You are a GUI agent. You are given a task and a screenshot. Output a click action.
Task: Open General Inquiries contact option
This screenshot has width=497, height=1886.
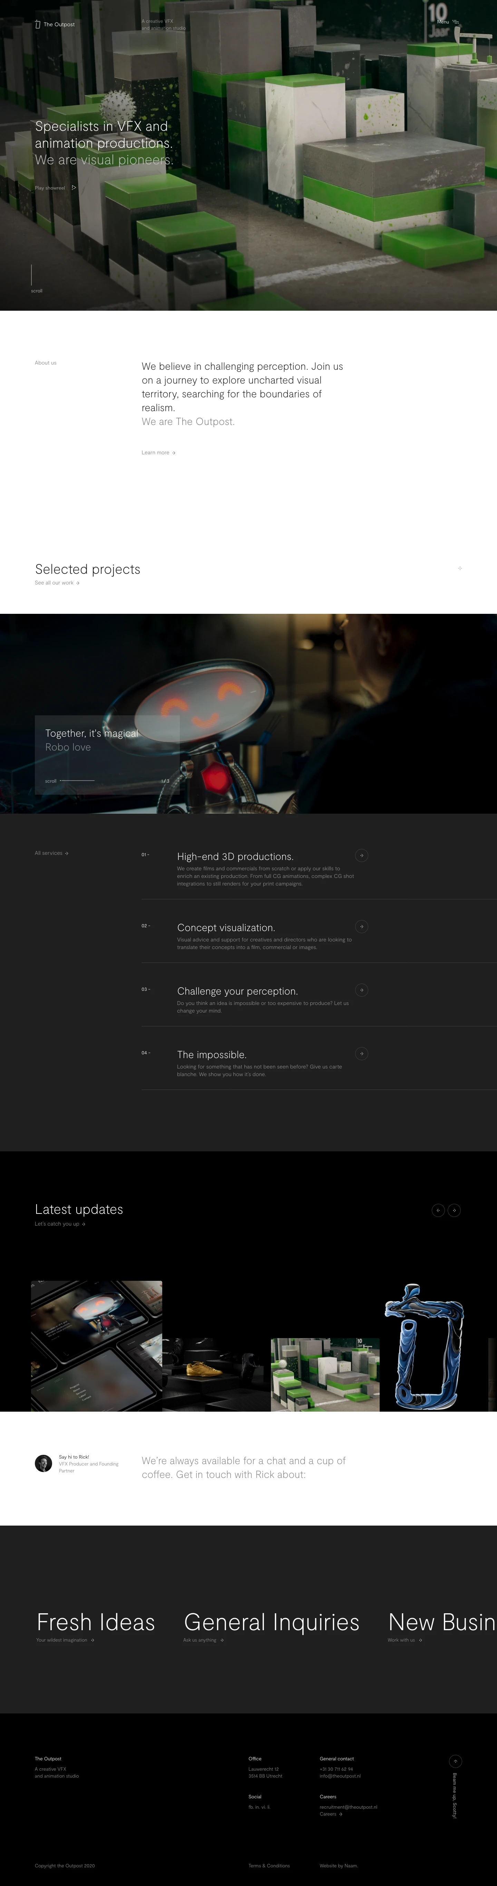pos(272,1623)
